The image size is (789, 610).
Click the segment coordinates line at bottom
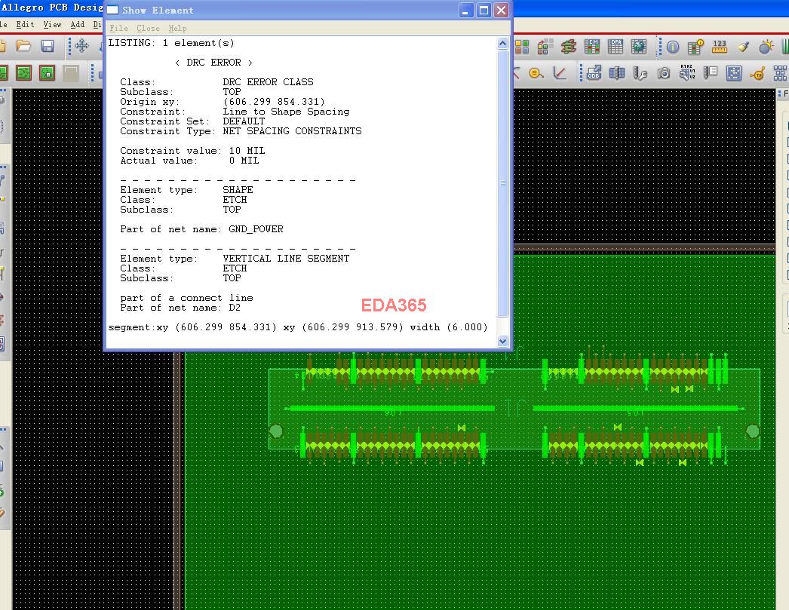[x=298, y=327]
